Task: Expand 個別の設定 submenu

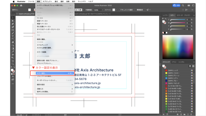Action: point(72,85)
